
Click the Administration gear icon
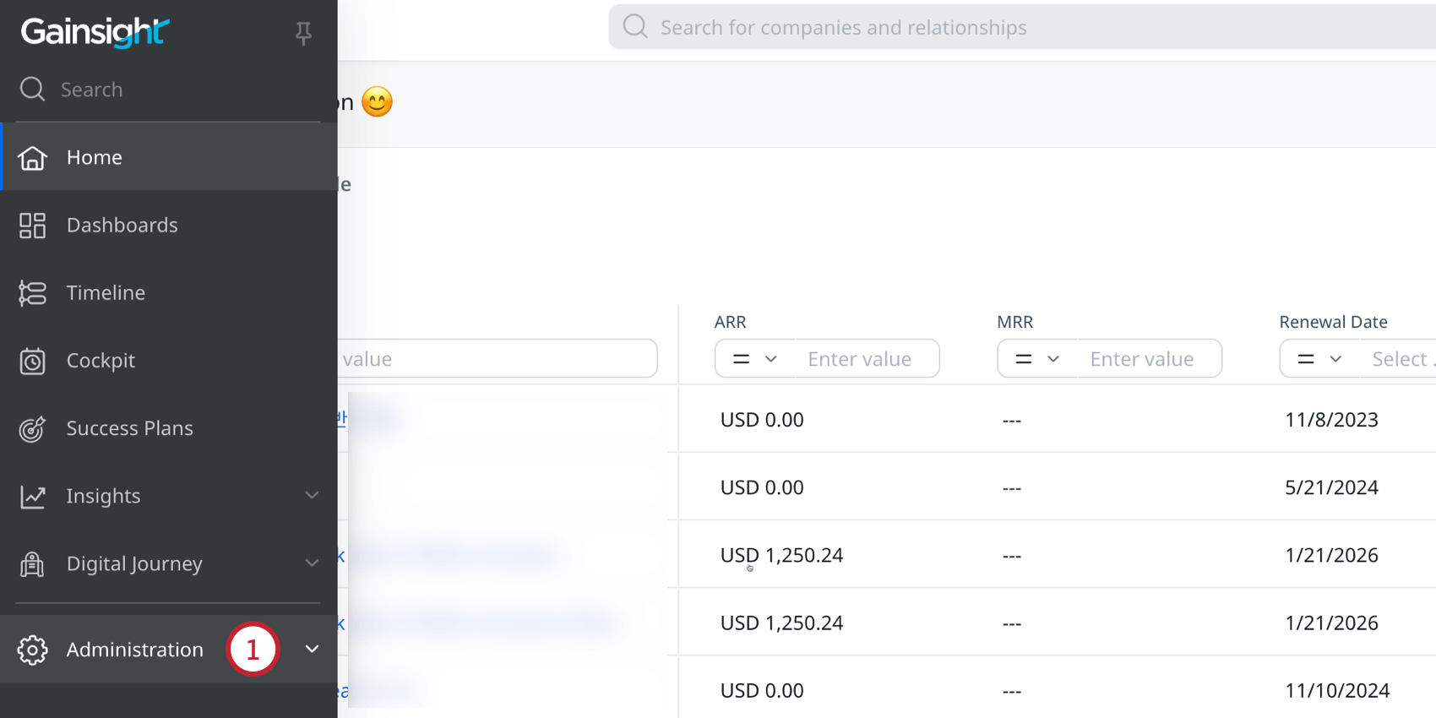32,650
